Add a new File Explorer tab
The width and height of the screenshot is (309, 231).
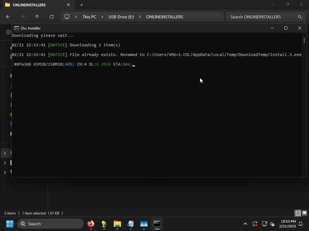(81, 5)
